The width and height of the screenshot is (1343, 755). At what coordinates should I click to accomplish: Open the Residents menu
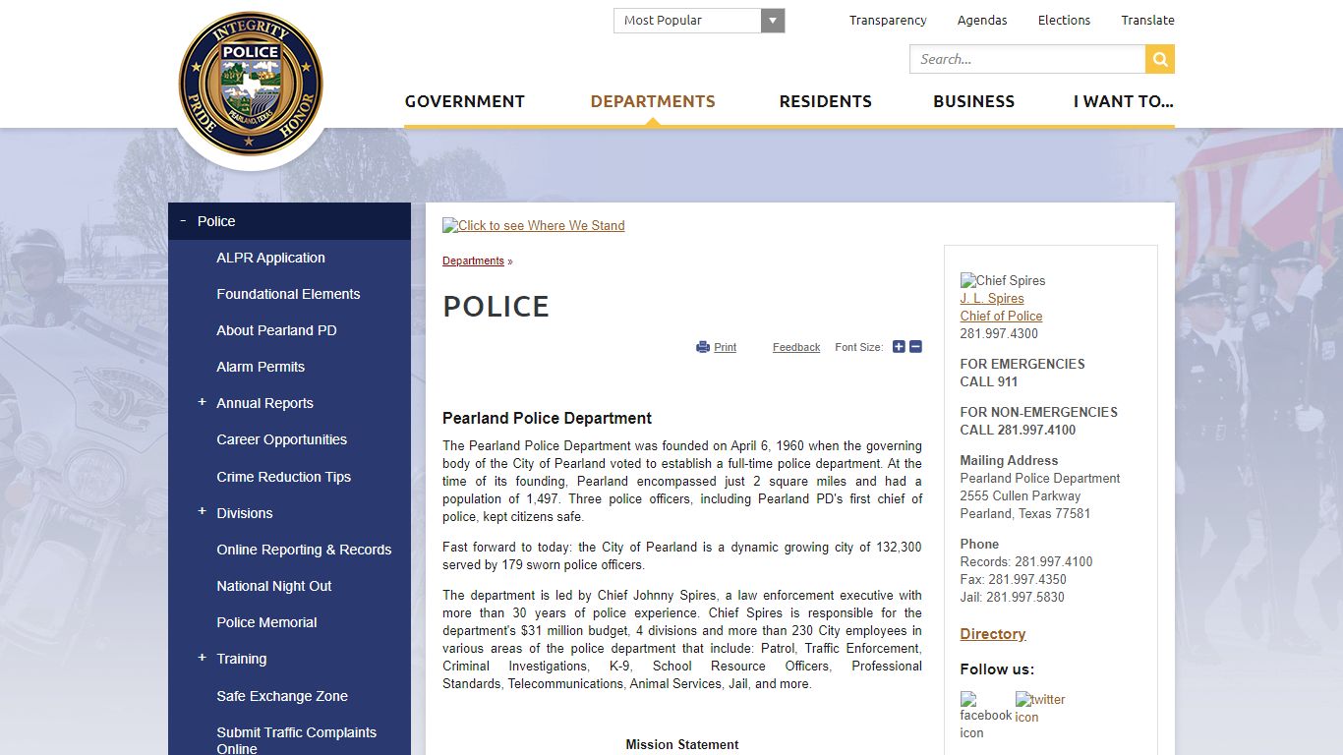[826, 101]
